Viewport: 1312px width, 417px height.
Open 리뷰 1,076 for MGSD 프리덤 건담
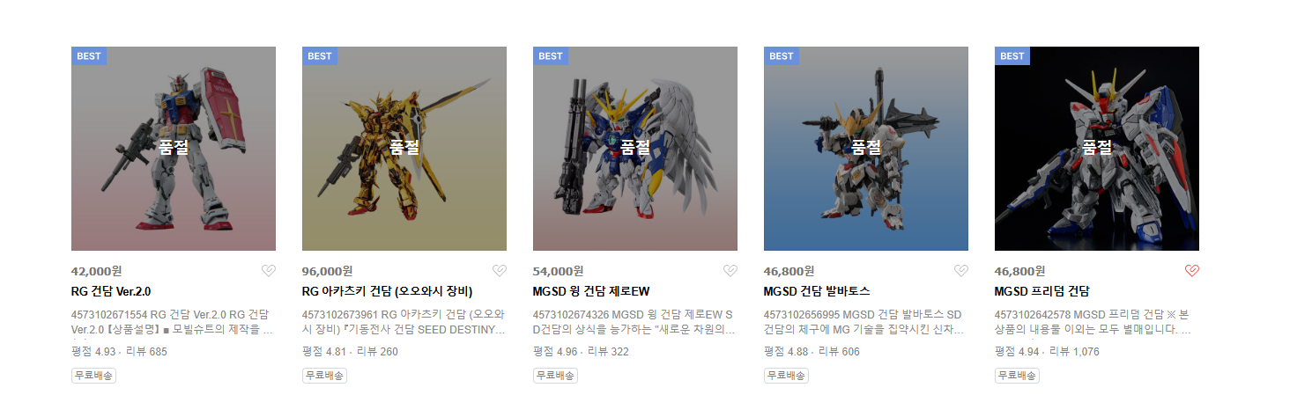coord(1074,352)
